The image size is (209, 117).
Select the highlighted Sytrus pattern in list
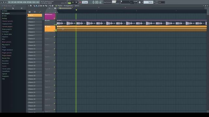[x=35, y=15]
